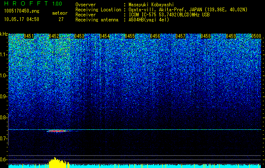Click the 0.6 kHz axis label
Screen dimensions: 265x168
click(x=4, y=160)
